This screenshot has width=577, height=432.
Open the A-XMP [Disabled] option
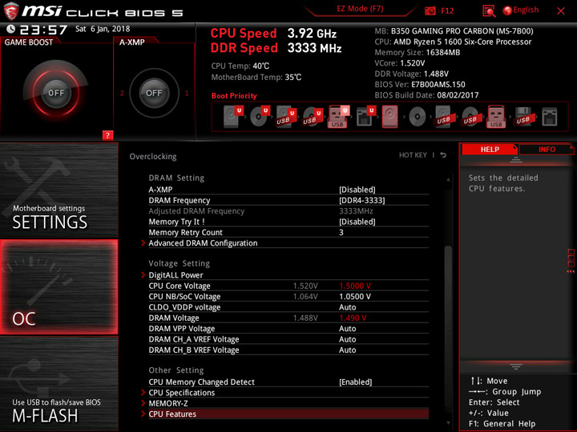coord(357,190)
